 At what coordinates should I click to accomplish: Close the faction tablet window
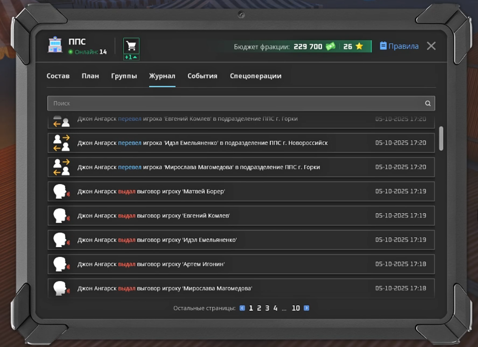coord(431,46)
